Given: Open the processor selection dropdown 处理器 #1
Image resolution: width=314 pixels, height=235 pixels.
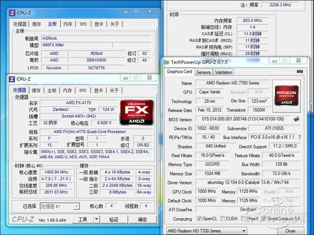Looking at the screenshot, I should (x=60, y=206).
